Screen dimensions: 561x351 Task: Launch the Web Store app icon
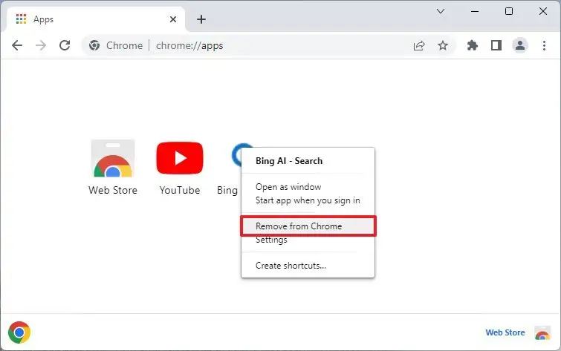coord(113,158)
